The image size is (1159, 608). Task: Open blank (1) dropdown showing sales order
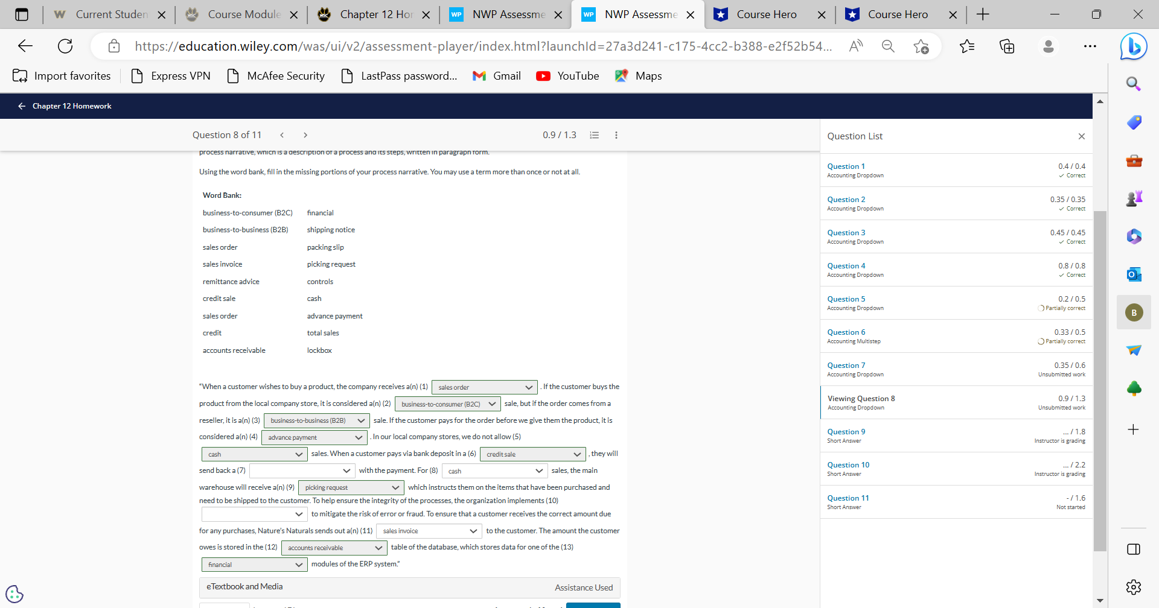[x=484, y=387]
